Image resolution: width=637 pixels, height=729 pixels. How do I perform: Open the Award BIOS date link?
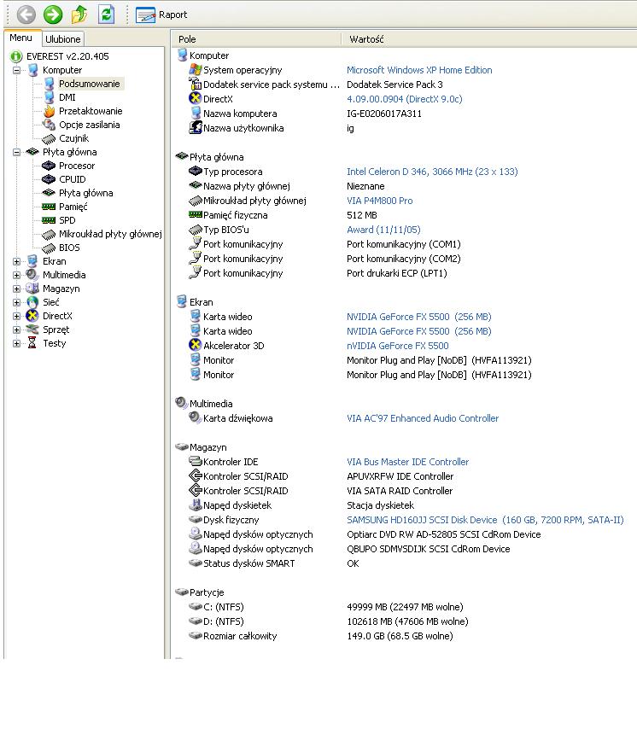[x=383, y=230]
